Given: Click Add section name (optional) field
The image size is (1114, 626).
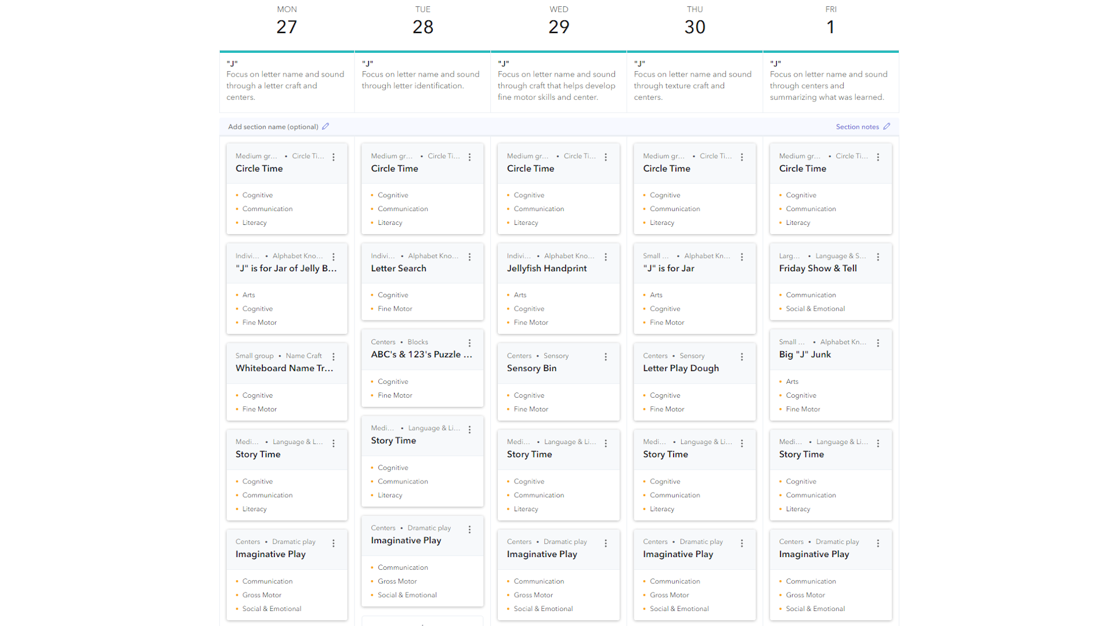Looking at the screenshot, I should [273, 127].
